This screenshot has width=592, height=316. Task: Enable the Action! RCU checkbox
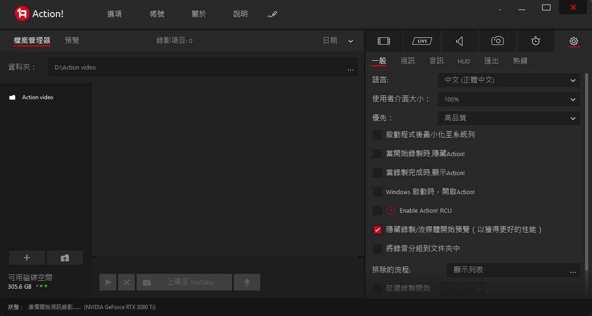[378, 211]
